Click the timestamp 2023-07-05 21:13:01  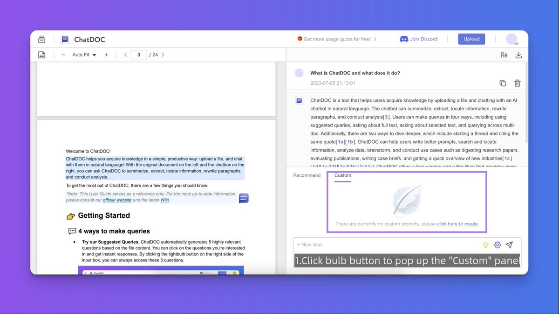click(333, 83)
